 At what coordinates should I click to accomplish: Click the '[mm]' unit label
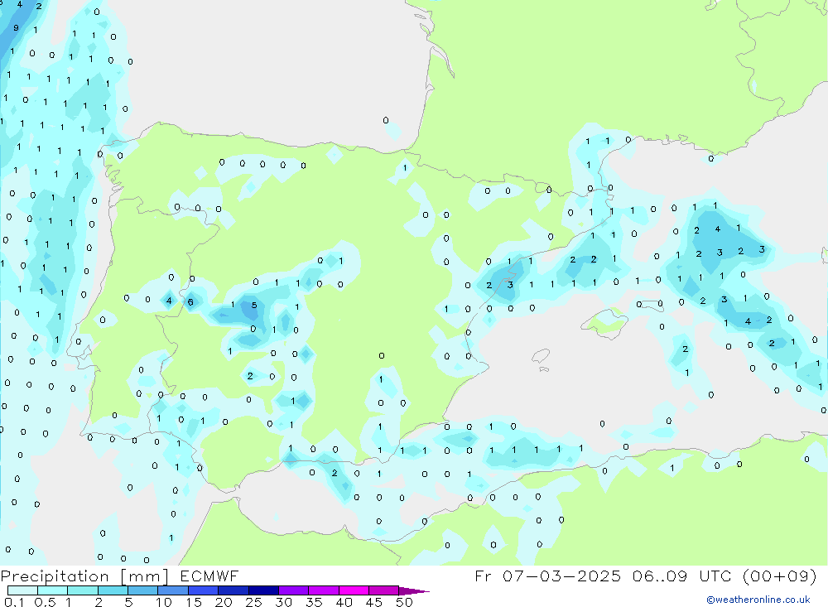145,576
